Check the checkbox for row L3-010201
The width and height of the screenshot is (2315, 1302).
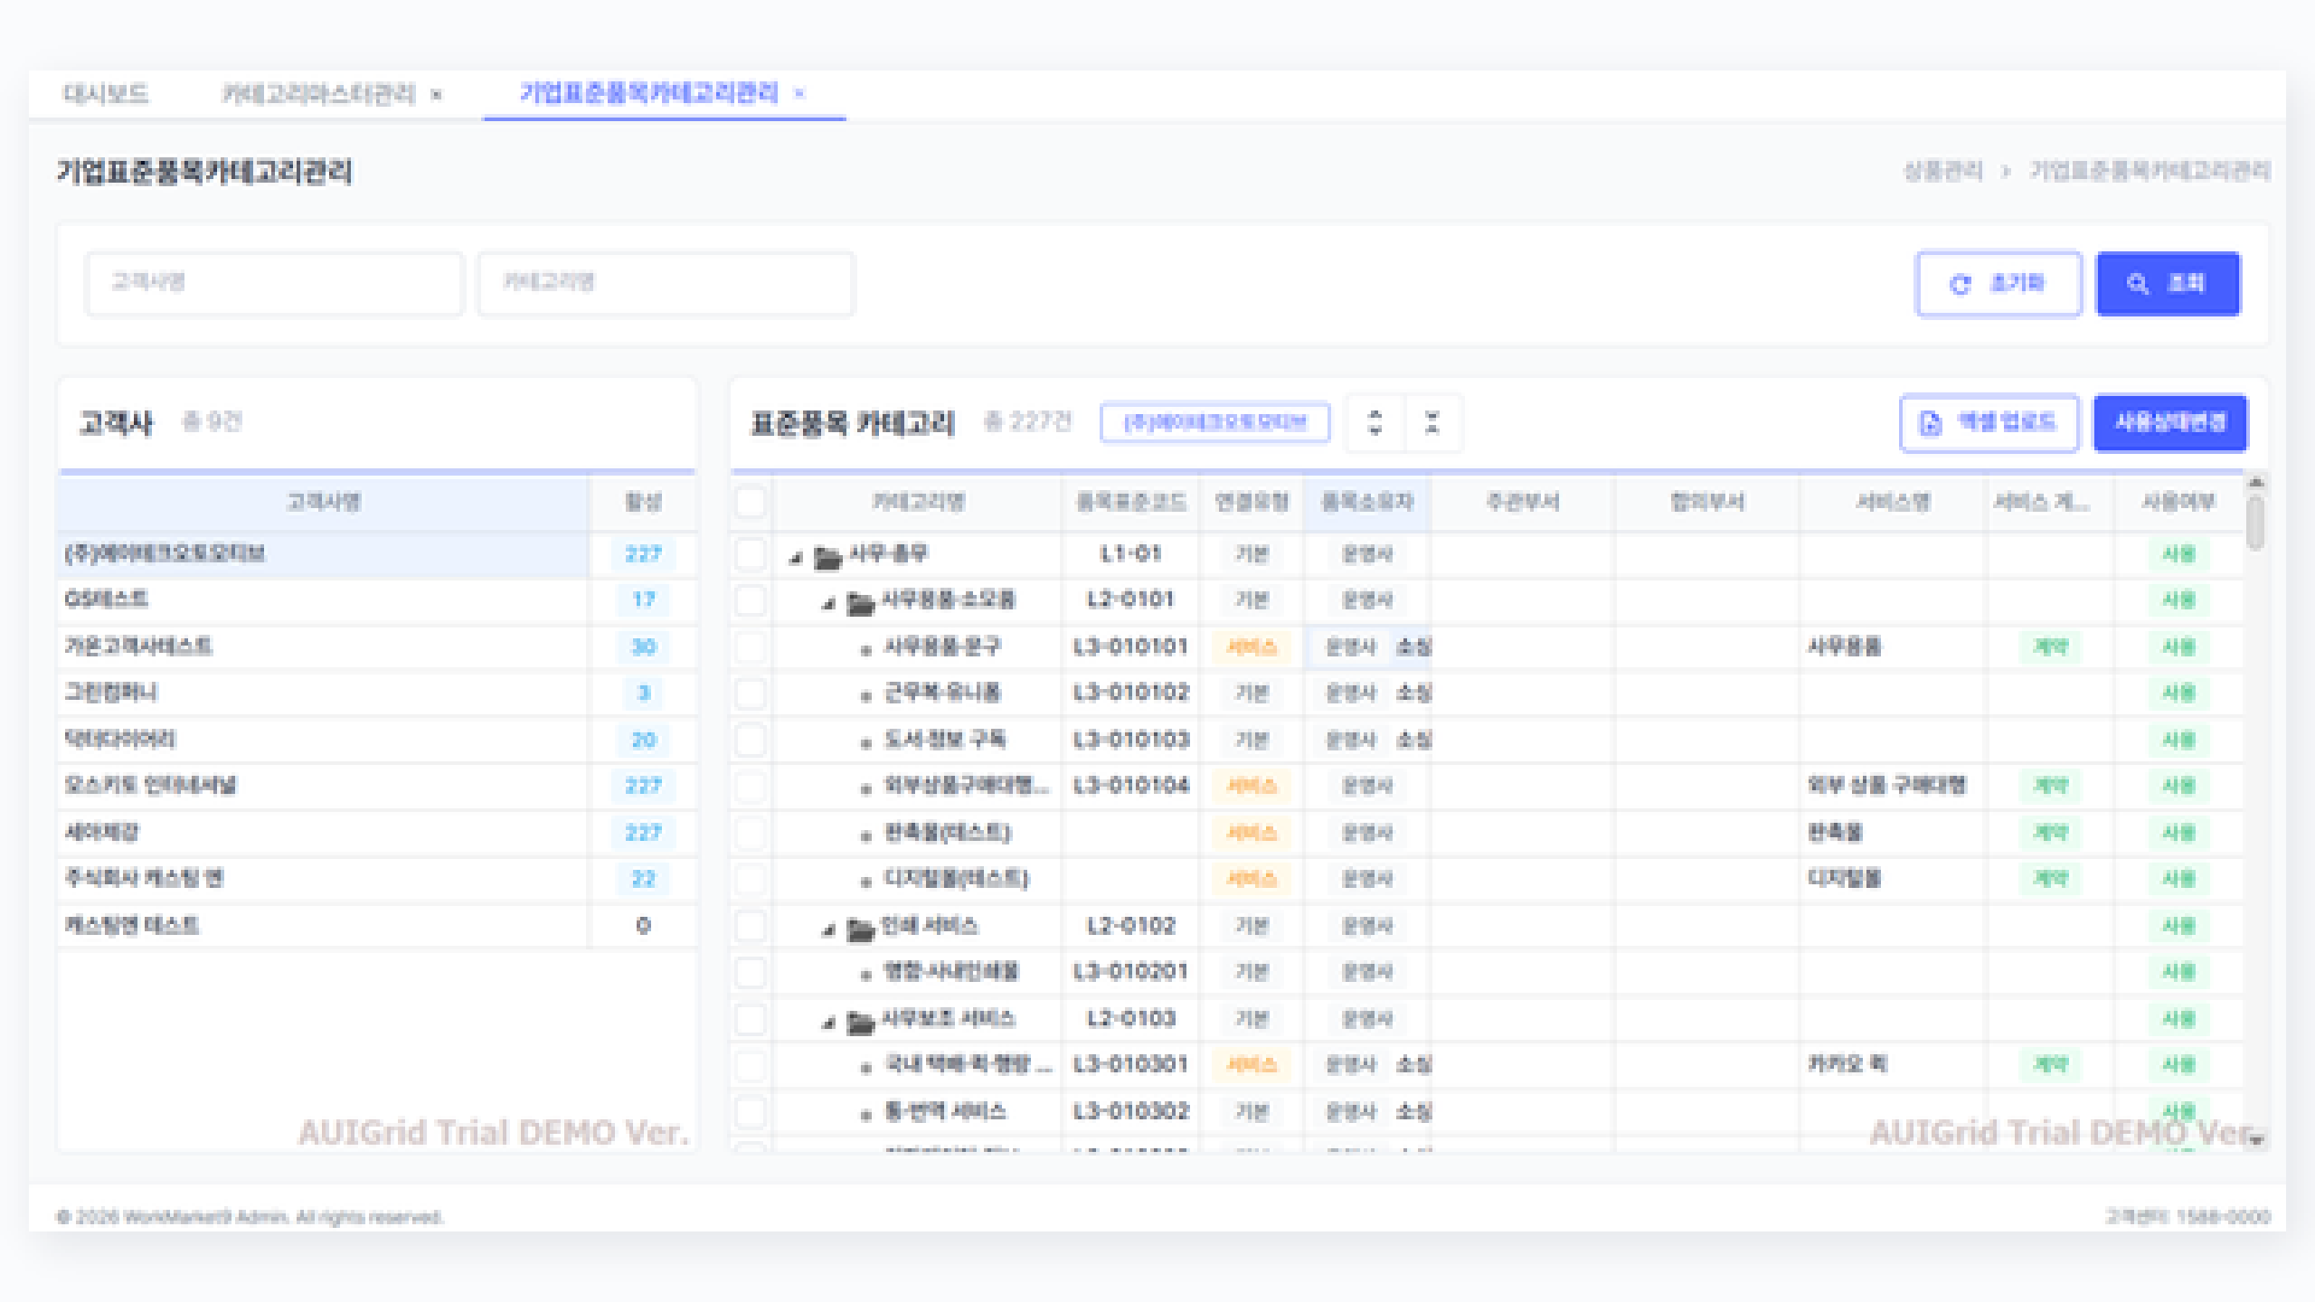point(751,972)
